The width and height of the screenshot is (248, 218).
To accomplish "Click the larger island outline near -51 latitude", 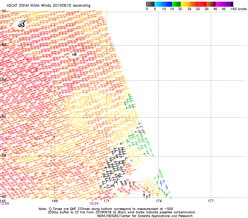I will coord(22,24).
